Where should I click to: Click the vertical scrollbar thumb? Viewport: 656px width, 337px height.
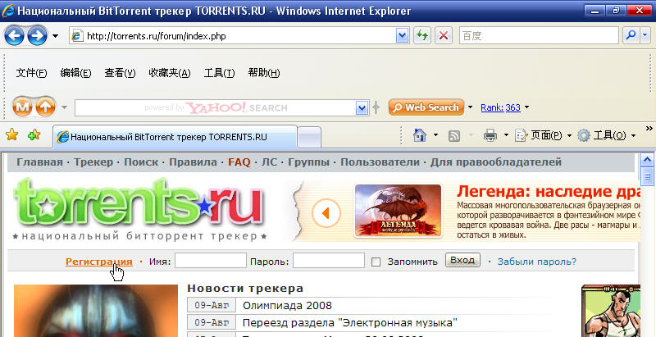(648, 175)
